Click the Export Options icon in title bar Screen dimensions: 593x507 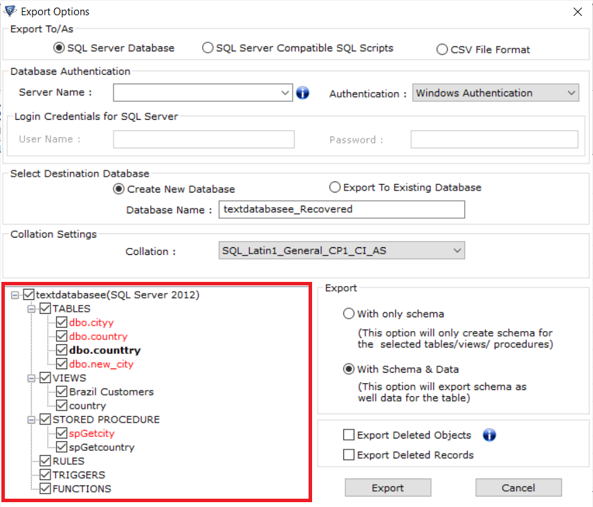10,11
